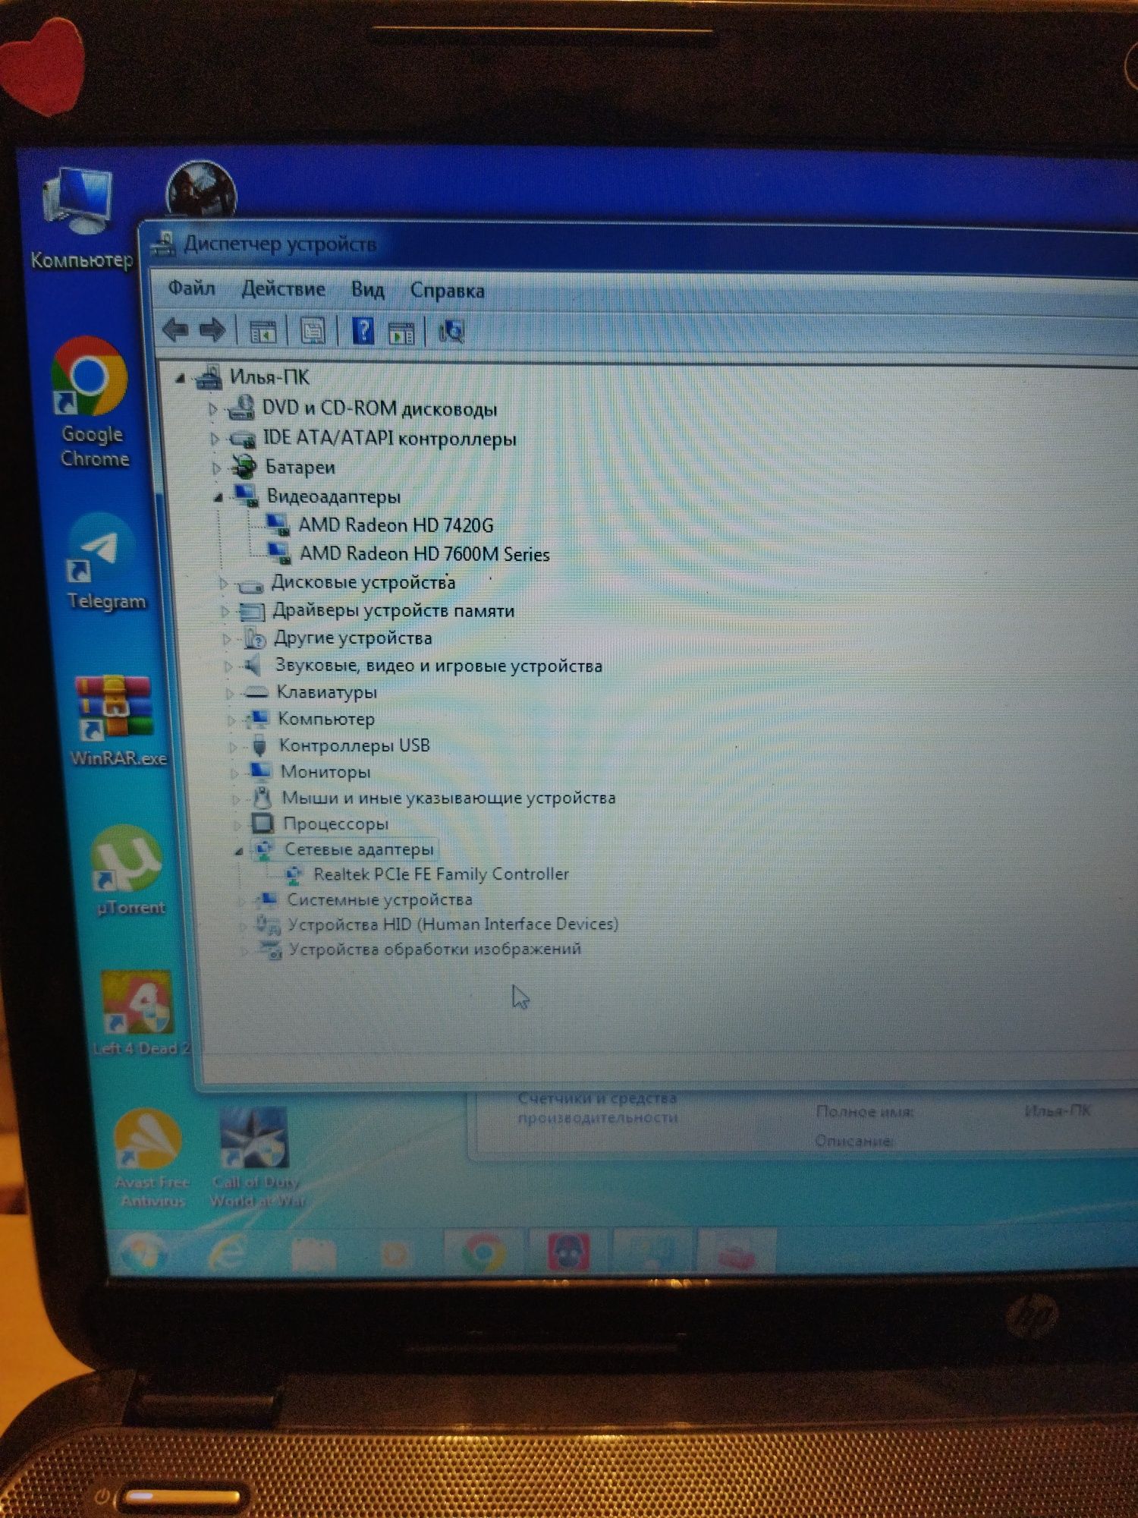Click the Процессоры chip icon
1138x1518 pixels.
point(262,823)
